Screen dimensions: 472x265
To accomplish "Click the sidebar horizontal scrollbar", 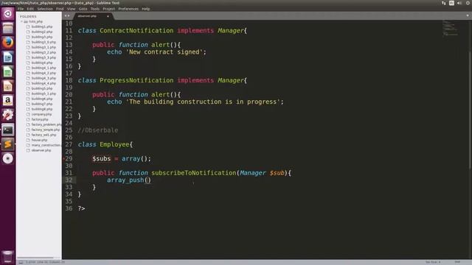I will (35, 258).
